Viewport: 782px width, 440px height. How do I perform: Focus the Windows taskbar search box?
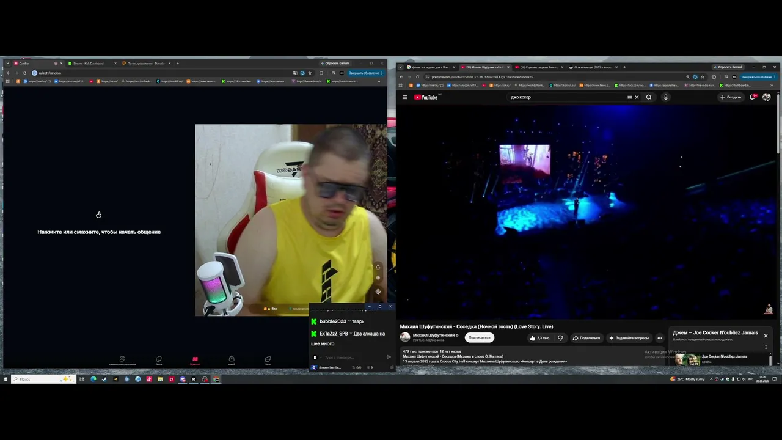coord(43,379)
